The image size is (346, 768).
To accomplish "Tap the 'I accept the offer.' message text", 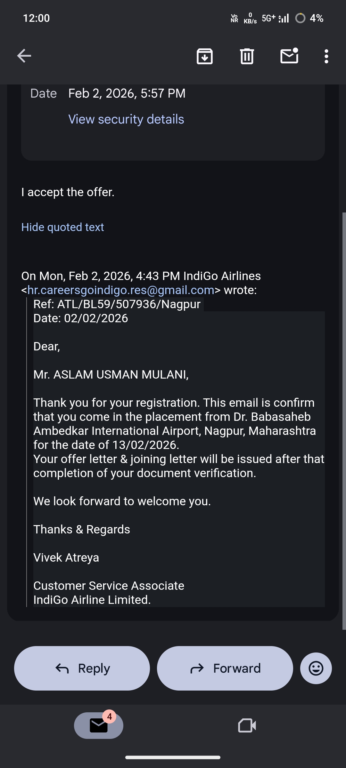I will click(68, 192).
